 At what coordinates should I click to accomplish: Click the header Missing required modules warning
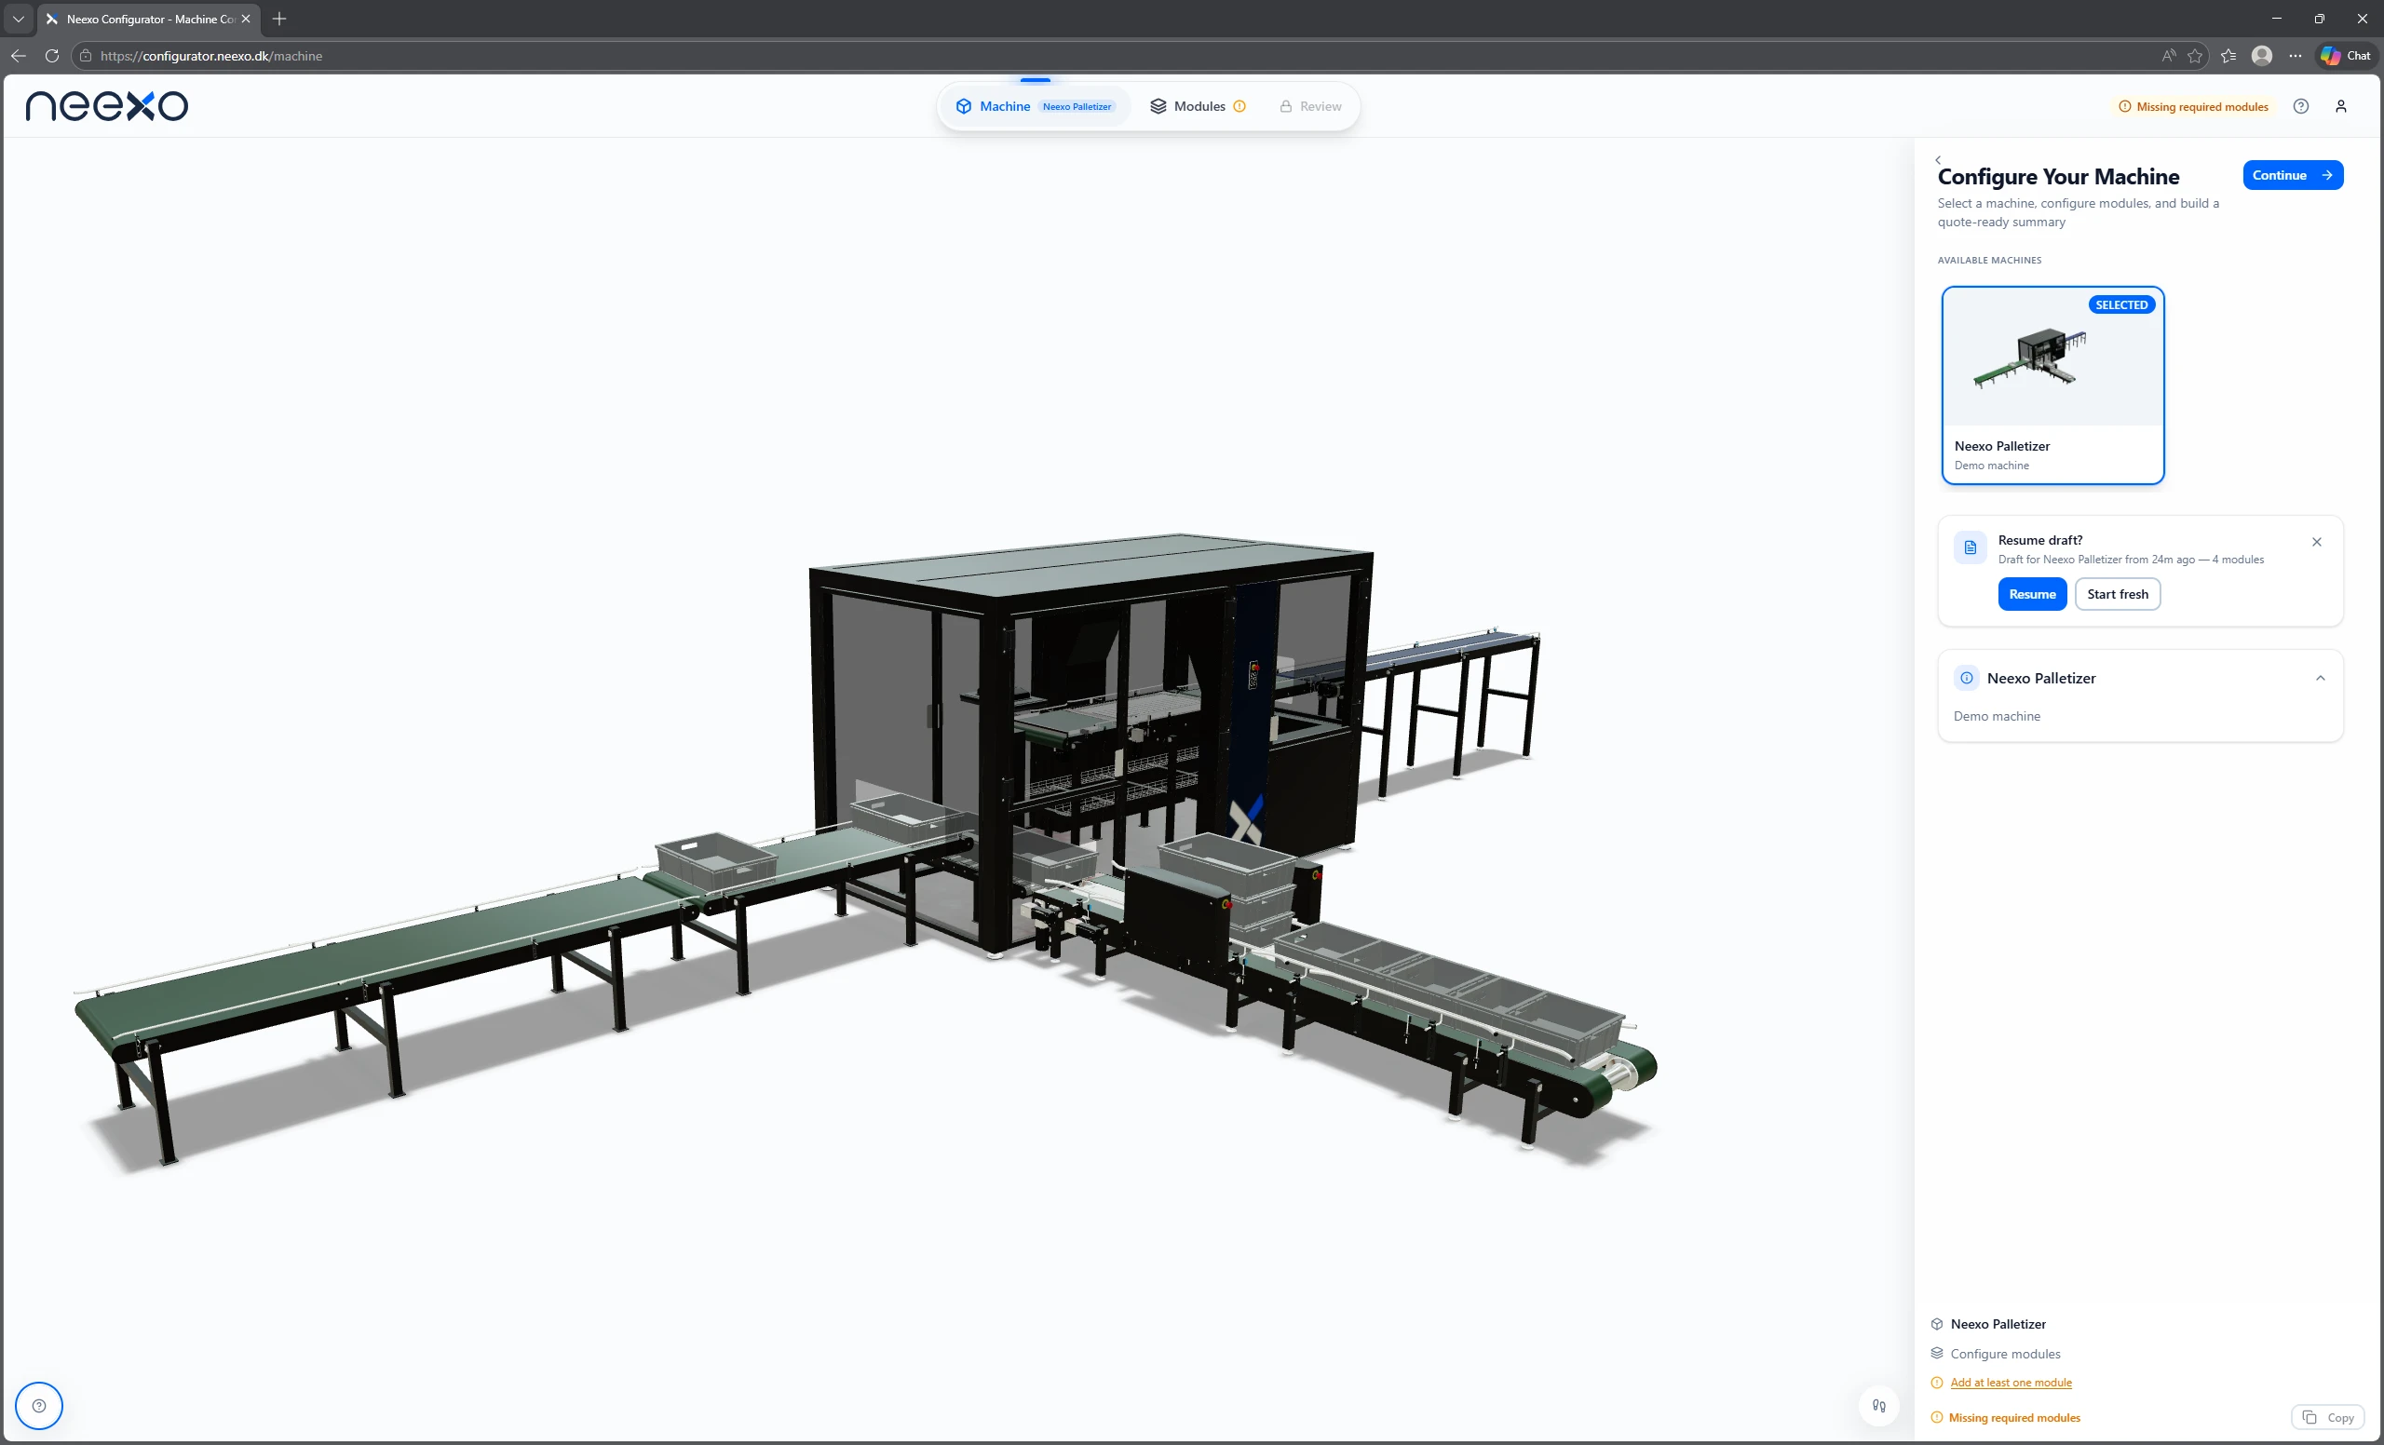pyautogui.click(x=2193, y=106)
